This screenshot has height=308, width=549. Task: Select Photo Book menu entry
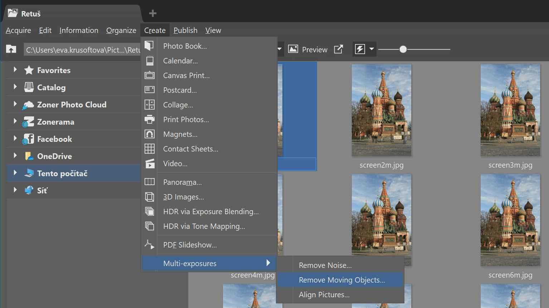click(209, 46)
